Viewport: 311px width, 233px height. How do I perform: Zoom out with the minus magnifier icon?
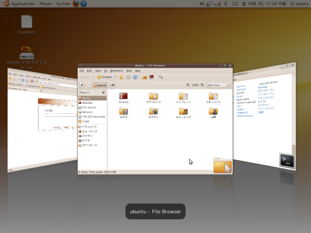(188, 85)
